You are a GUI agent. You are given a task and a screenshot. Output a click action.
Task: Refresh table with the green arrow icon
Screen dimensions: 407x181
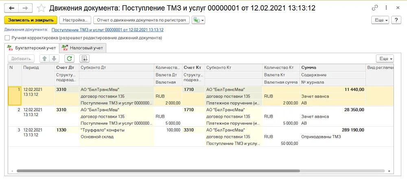(x=69, y=58)
